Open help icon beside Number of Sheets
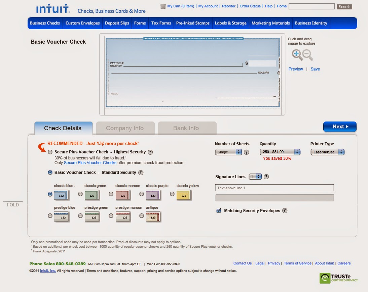Viewport: 368px width, 292px height. (246, 152)
